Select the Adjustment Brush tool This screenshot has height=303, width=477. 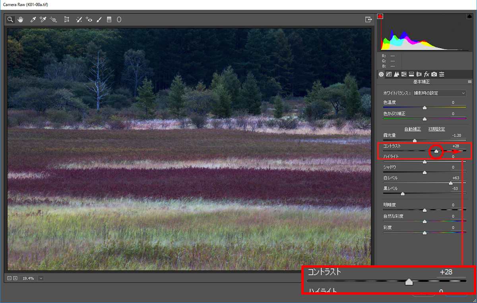(x=99, y=19)
